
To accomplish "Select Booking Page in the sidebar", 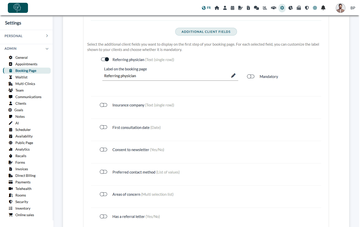I will tap(27, 71).
